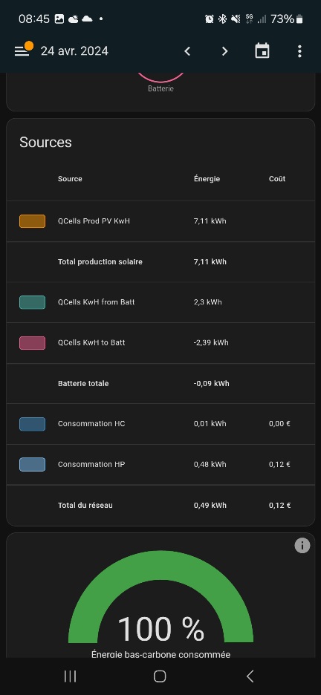Screen dimensions: 321x695
Task: Click the Énergie column header
Action: click(207, 179)
